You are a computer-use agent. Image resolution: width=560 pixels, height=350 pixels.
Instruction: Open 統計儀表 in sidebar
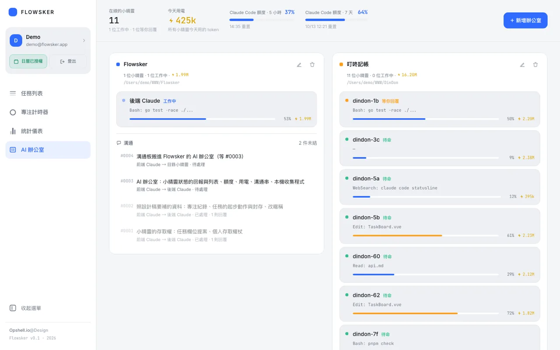[x=48, y=131]
